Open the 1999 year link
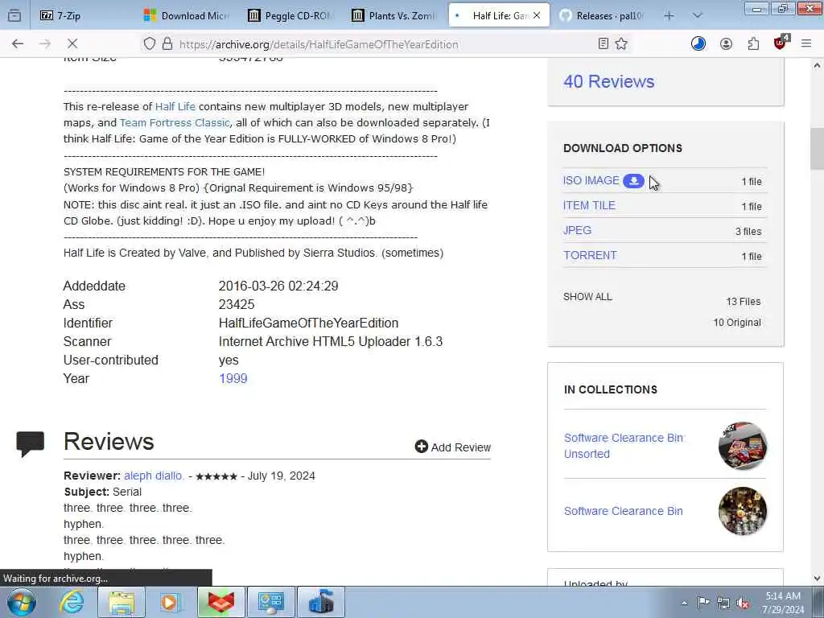Image resolution: width=824 pixels, height=618 pixels. coord(233,378)
